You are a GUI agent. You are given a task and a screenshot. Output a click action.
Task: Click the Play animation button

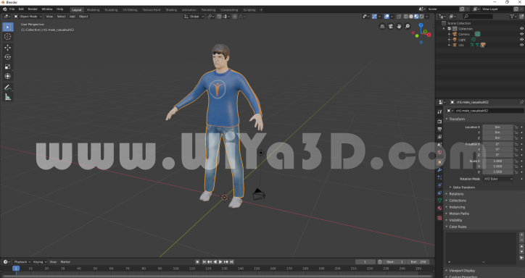click(220, 262)
